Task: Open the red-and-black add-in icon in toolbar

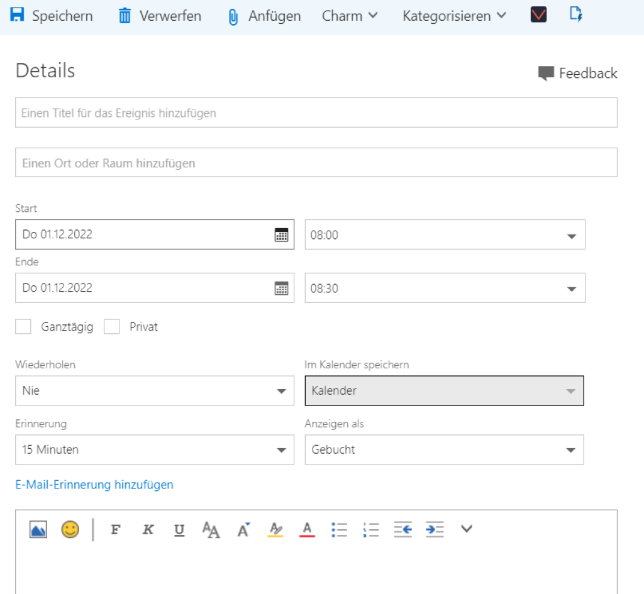Action: [x=538, y=15]
